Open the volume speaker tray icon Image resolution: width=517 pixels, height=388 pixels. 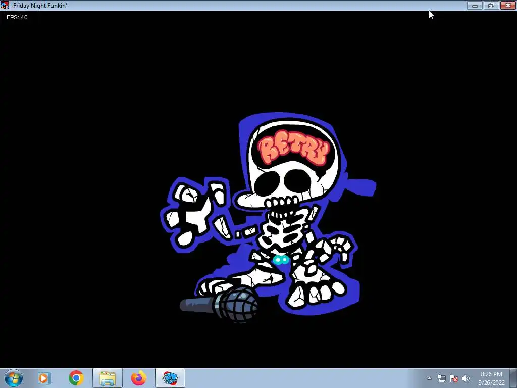tap(466, 379)
